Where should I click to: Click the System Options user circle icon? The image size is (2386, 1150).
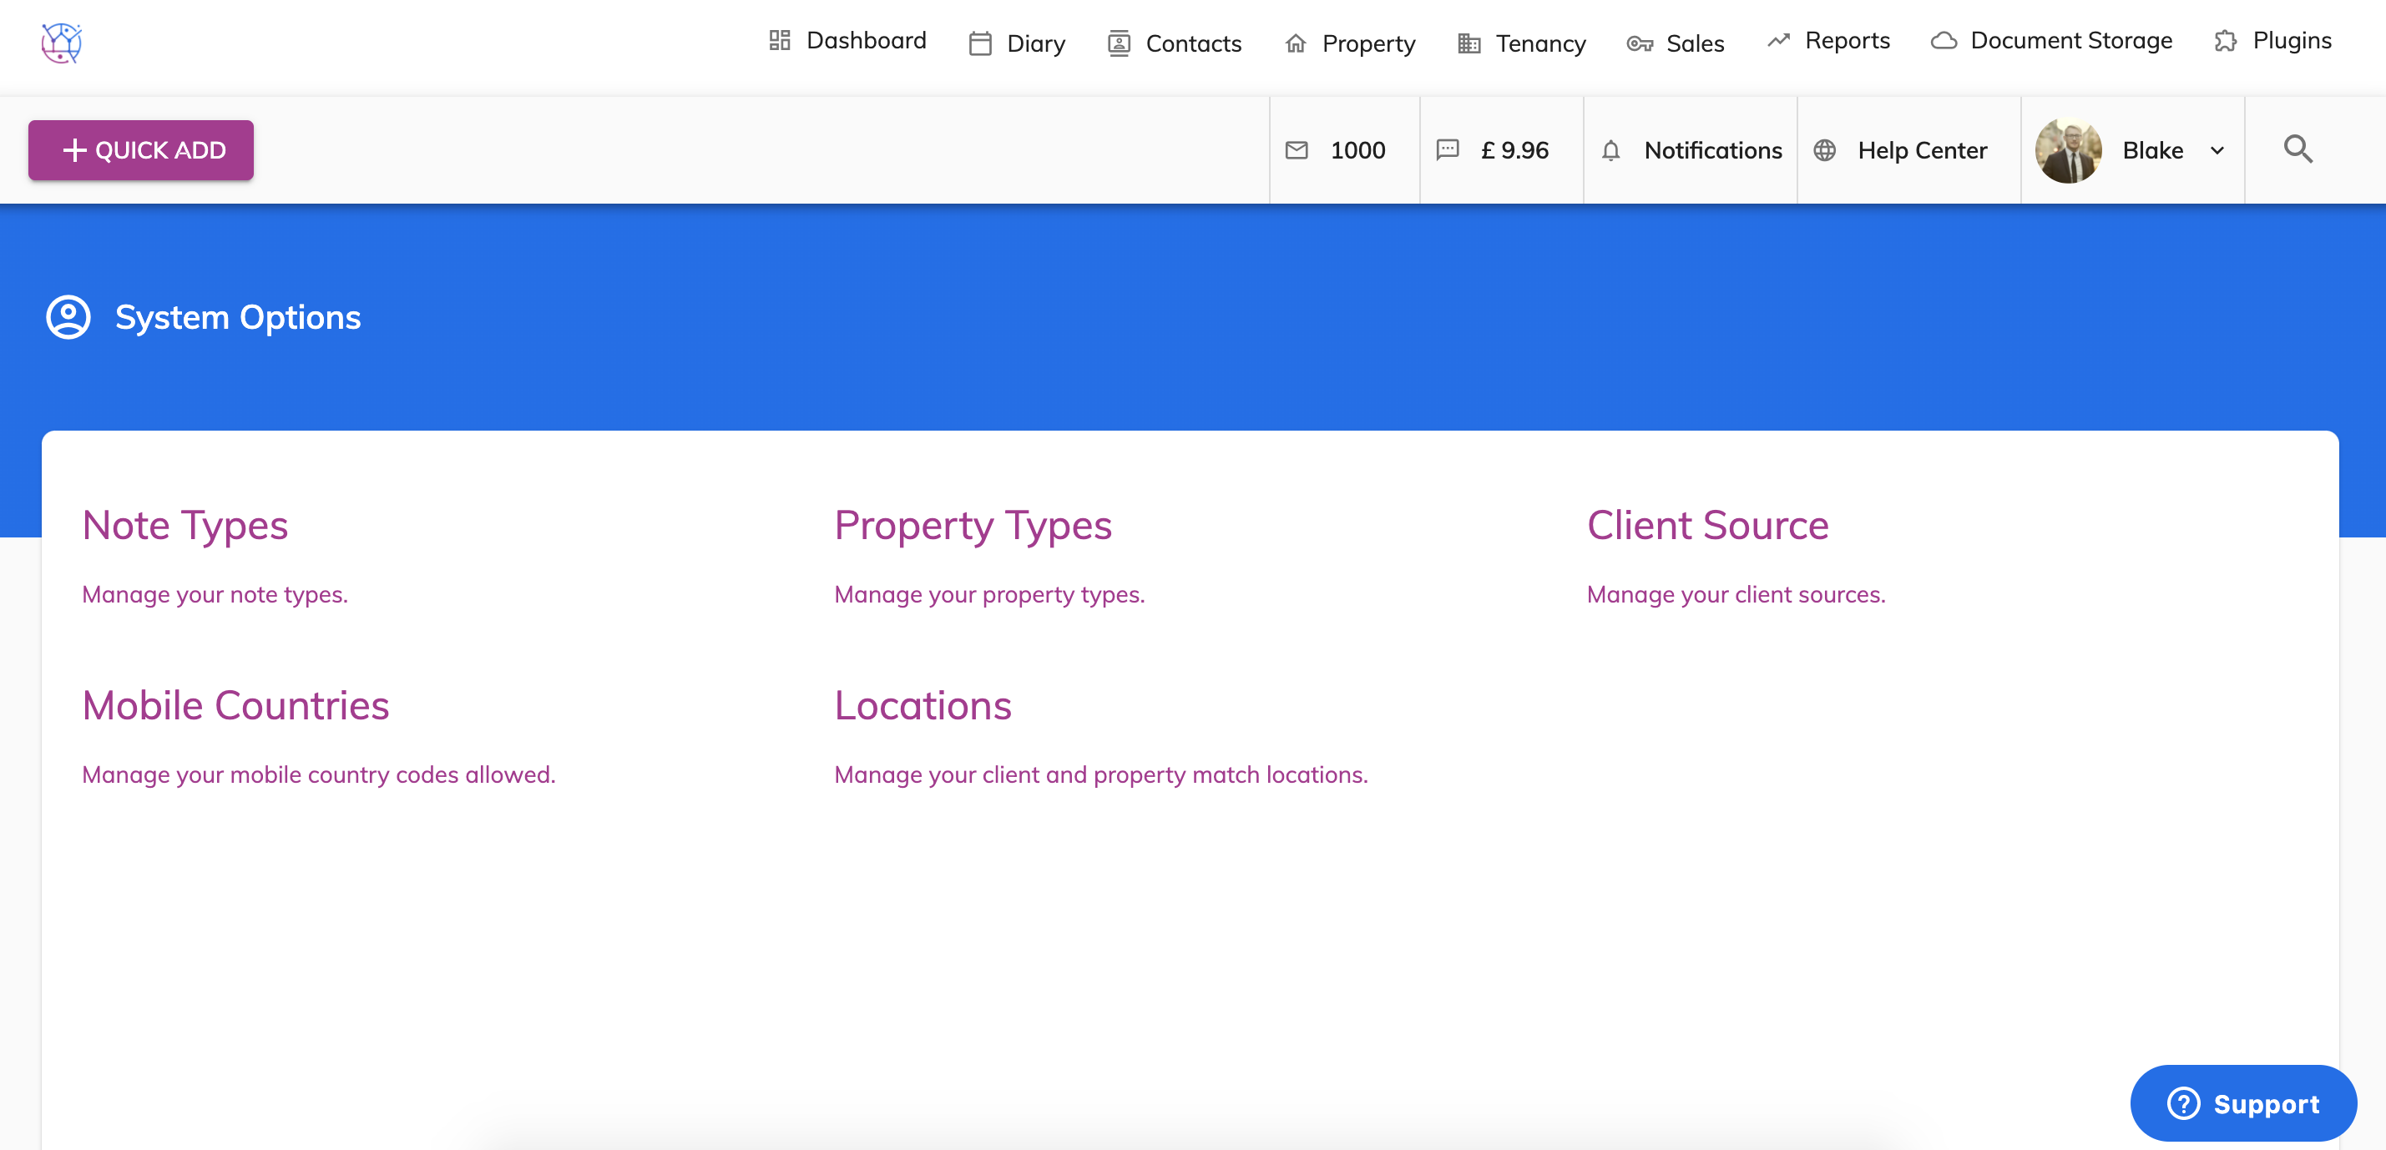pos(68,318)
